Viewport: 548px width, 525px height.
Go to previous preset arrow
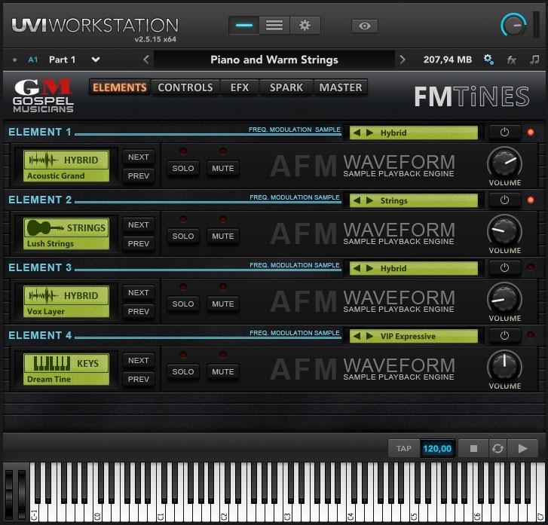146,60
